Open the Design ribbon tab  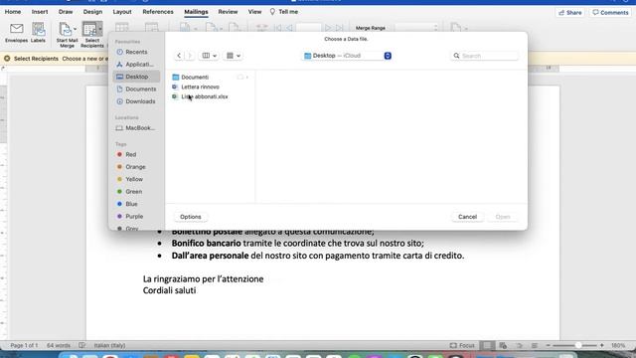[x=92, y=12]
